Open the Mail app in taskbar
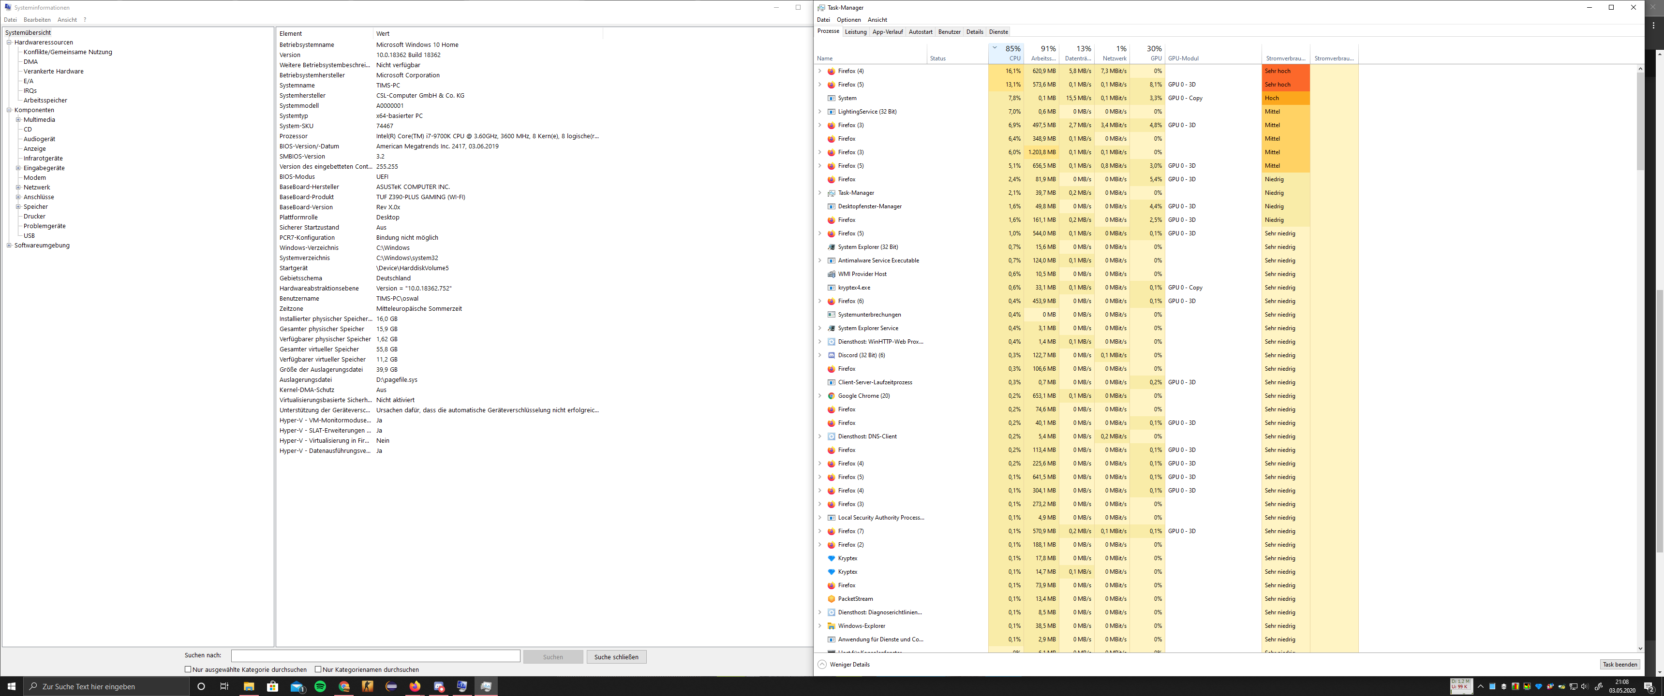 297,686
